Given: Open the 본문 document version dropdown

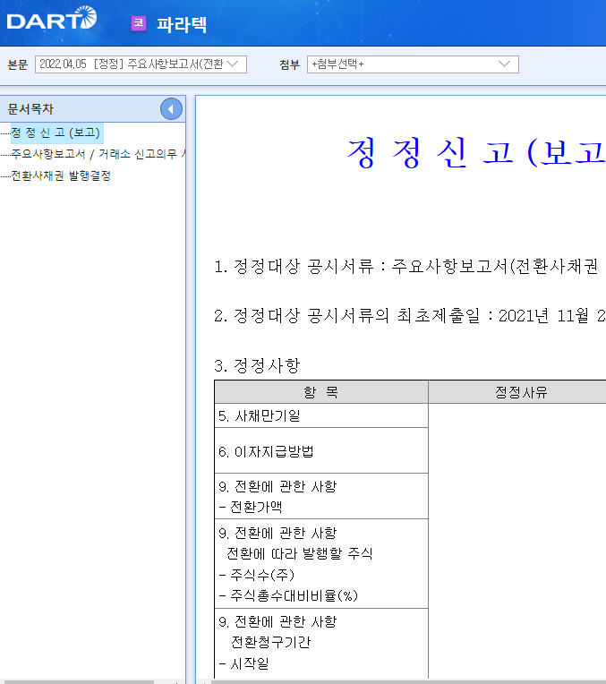Looking at the screenshot, I should (x=141, y=64).
